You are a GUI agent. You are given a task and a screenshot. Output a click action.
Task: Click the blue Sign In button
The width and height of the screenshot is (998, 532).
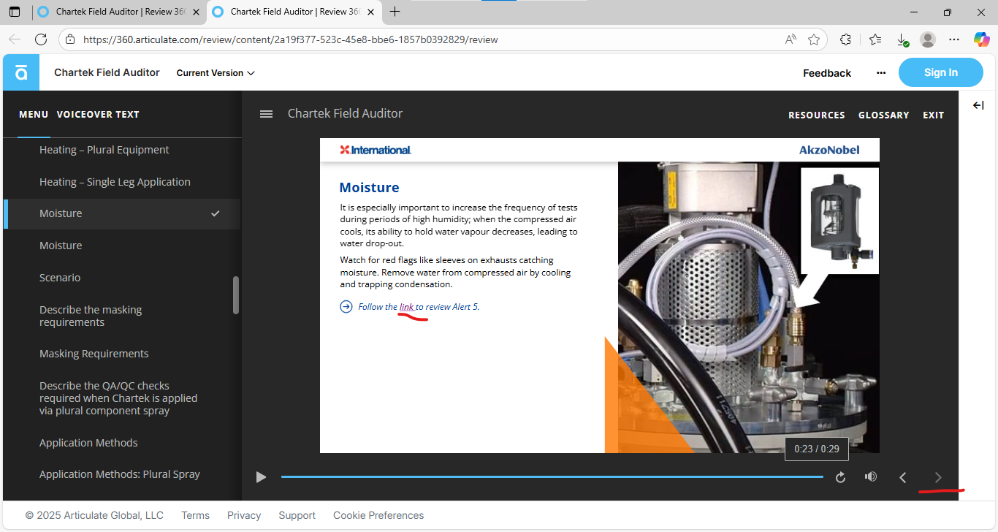coord(940,72)
